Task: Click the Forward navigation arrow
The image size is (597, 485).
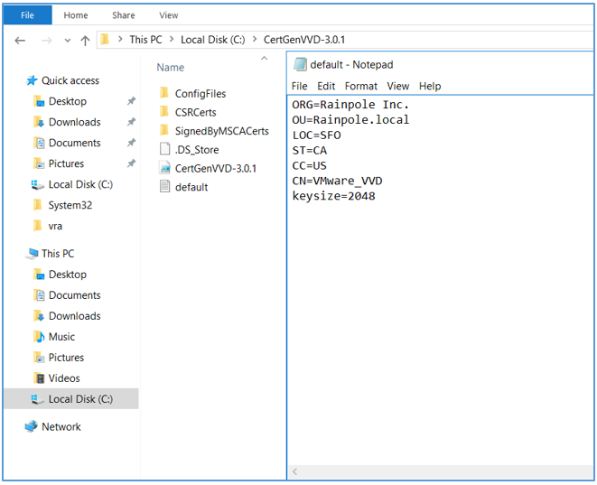Action: 46,41
